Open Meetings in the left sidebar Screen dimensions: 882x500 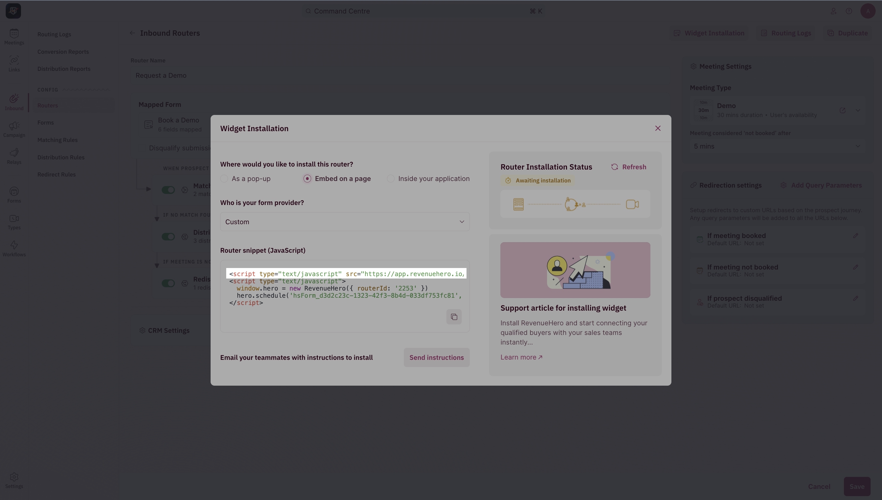(x=14, y=37)
